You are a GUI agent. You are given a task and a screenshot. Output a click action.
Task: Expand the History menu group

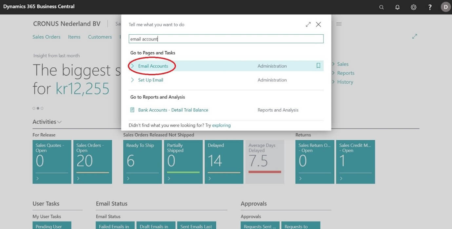[x=343, y=82]
